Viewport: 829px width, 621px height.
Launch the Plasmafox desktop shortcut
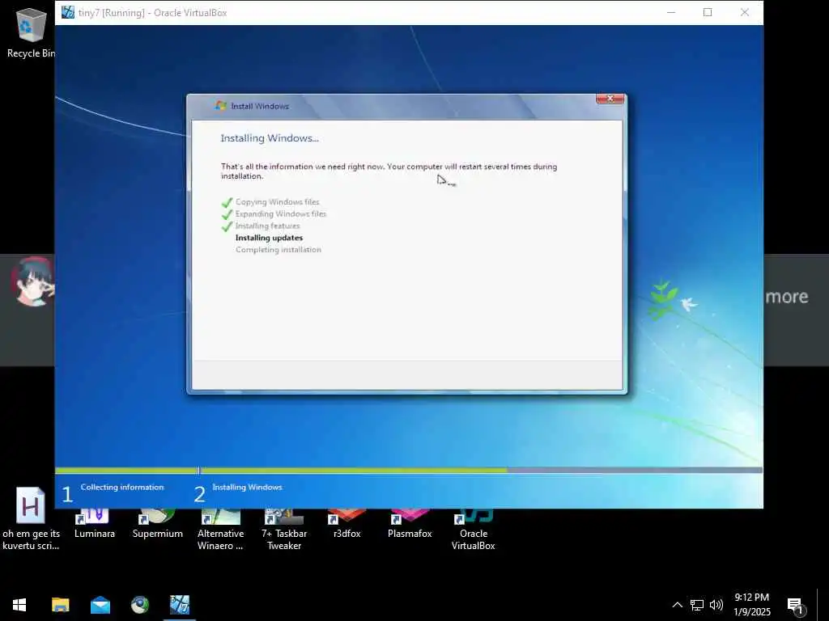pyautogui.click(x=410, y=524)
